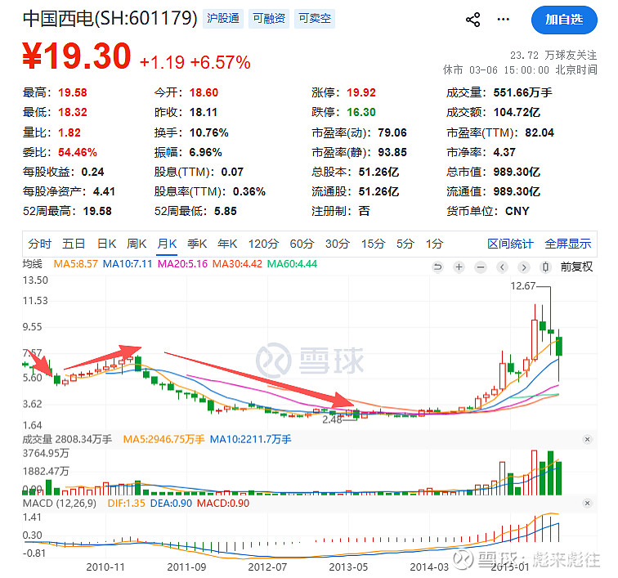618x578 pixels.
Task: Click the MA5:8.57 moving average label
Action: [x=76, y=264]
